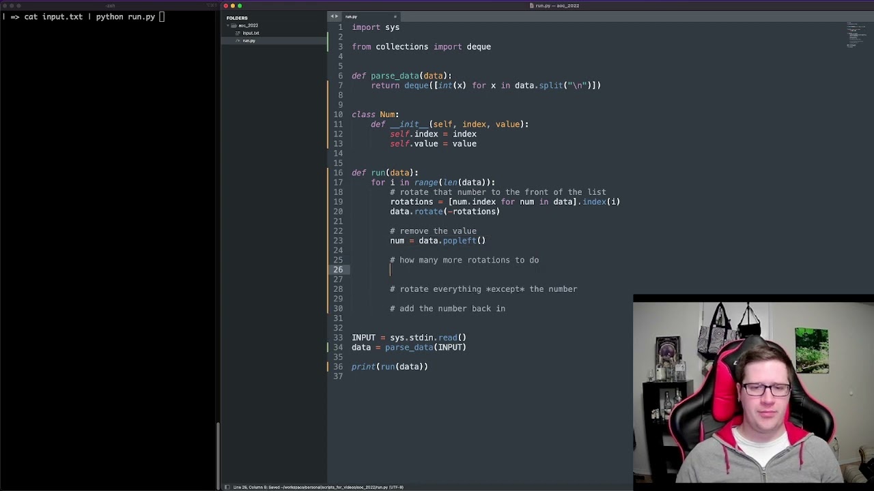Click 'rotations =' assignment on line 19
This screenshot has height=491, width=874.
tap(417, 202)
